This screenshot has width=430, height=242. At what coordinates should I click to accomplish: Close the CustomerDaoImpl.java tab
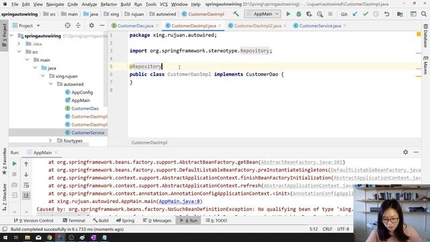point(220,26)
